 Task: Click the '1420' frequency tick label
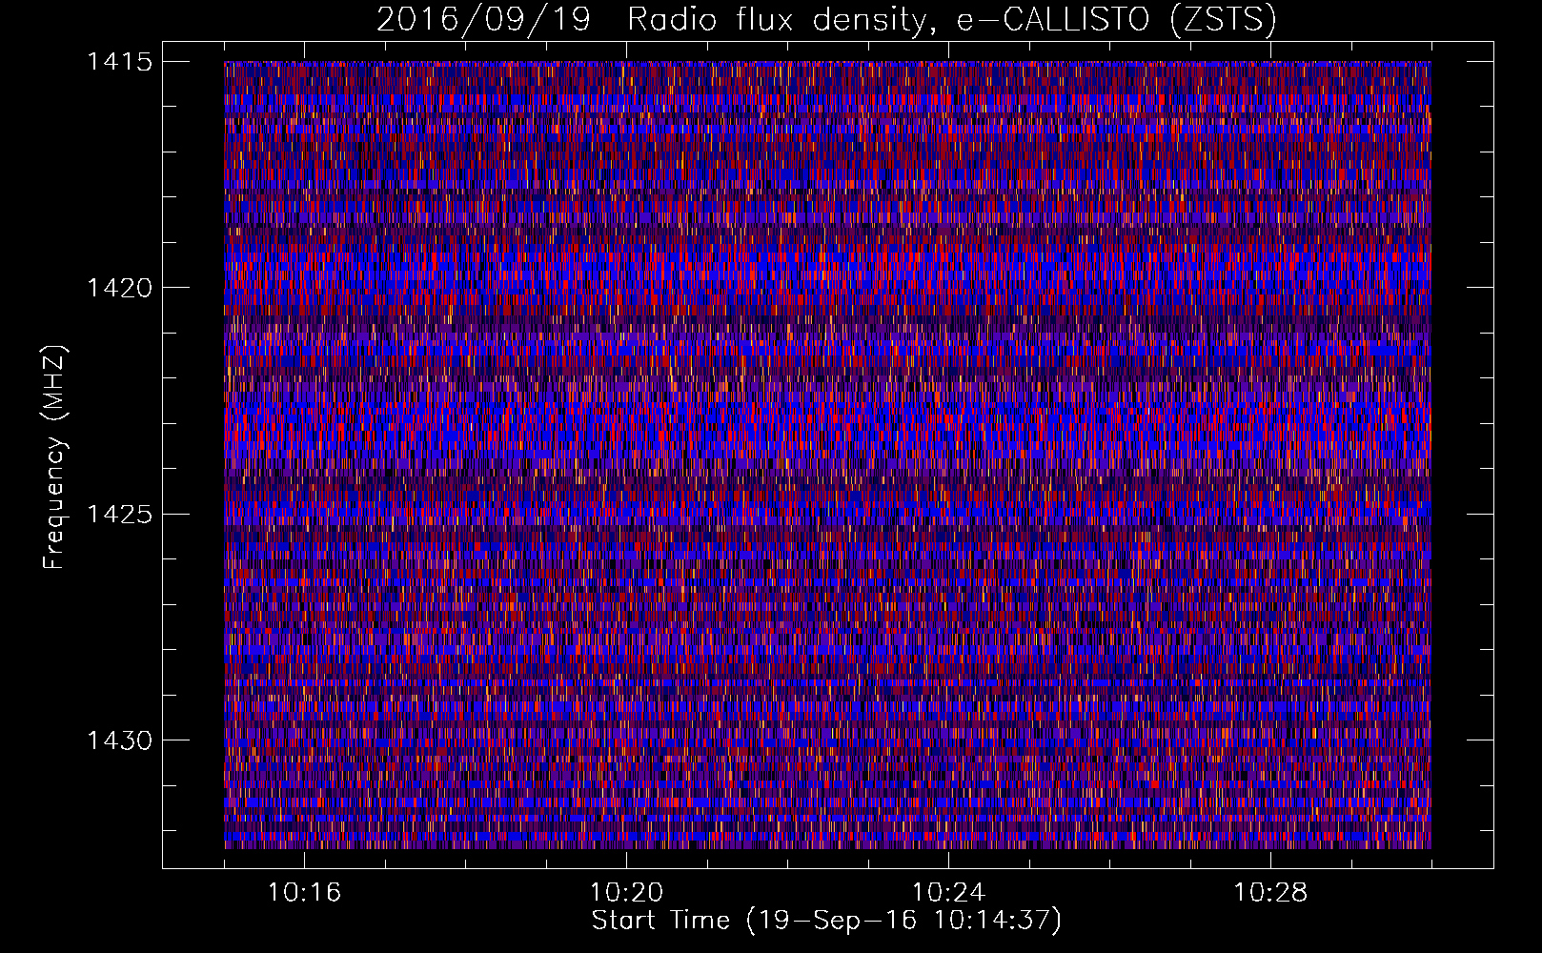coord(119,288)
